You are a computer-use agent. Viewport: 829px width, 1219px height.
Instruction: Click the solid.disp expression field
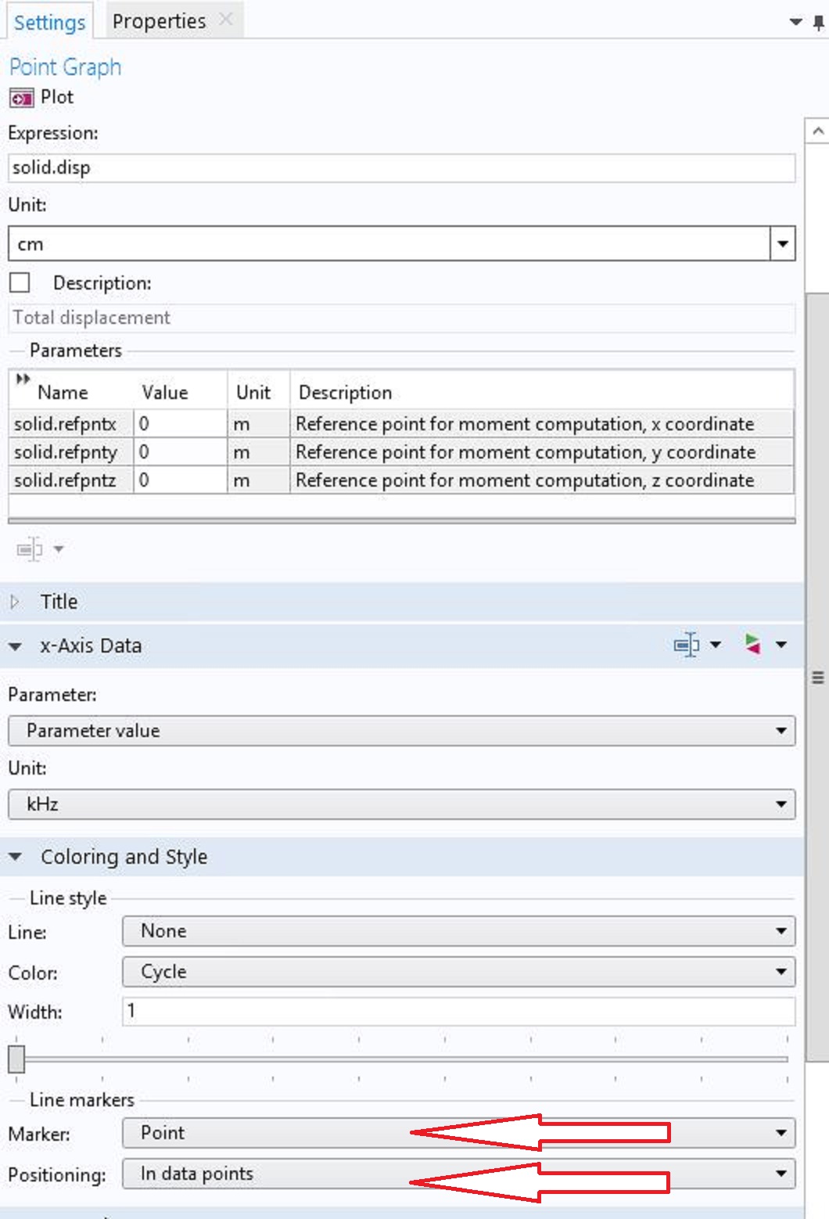[401, 167]
